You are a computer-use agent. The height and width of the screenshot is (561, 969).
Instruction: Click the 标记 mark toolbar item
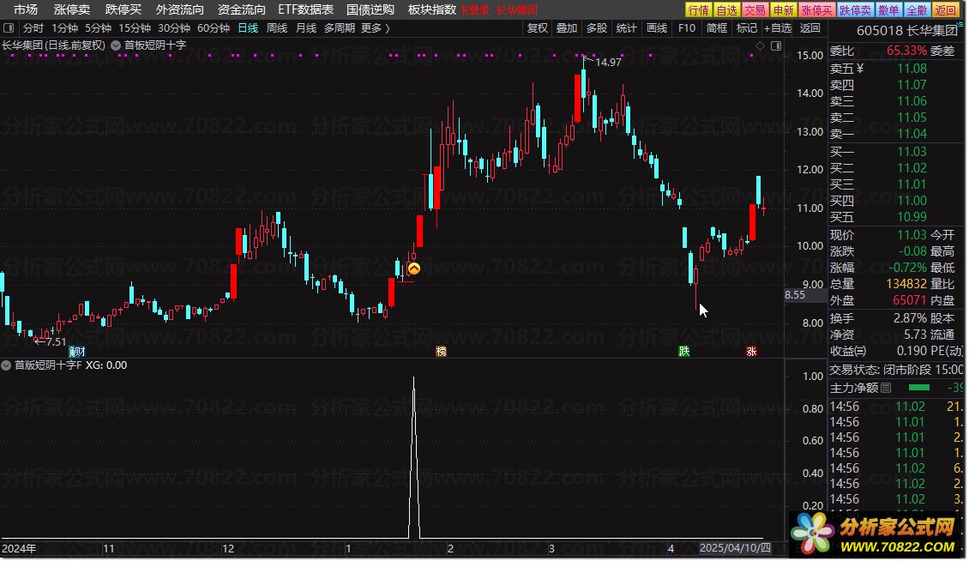pos(747,27)
